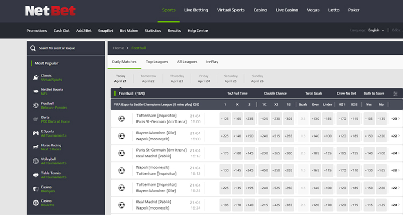Open Tottenham [Inquisitor] vs Paris St-Germain match
The width and height of the screenshot is (403, 215).
click(161, 119)
